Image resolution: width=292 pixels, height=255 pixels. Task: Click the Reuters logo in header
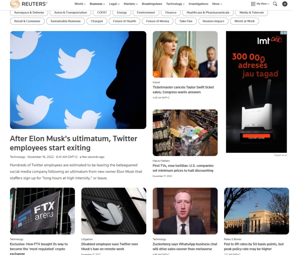tap(29, 4)
